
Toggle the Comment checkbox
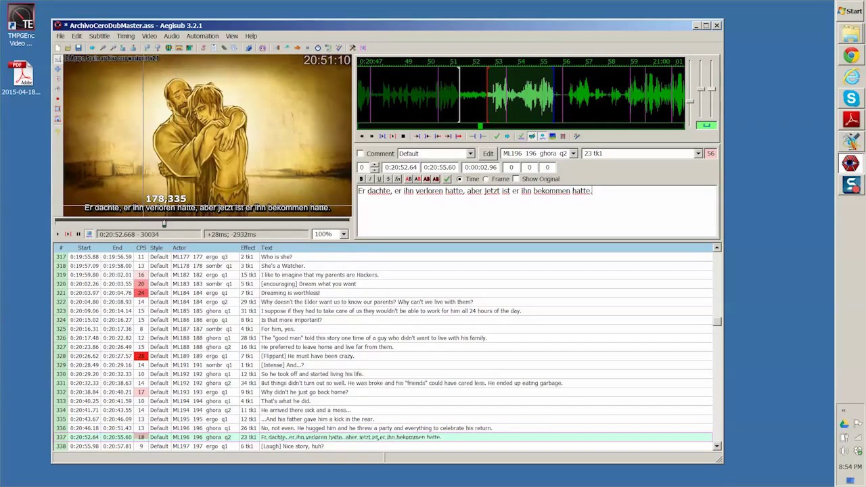(x=361, y=154)
